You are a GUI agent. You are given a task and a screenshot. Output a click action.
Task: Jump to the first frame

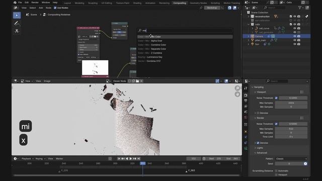pos(119,159)
